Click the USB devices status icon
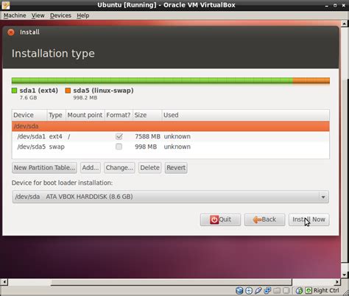 click(258, 291)
